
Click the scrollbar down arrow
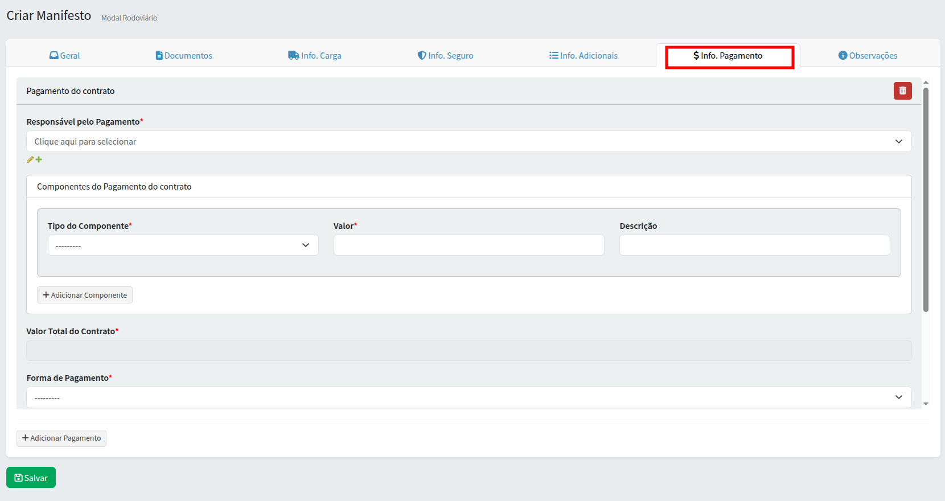click(926, 404)
